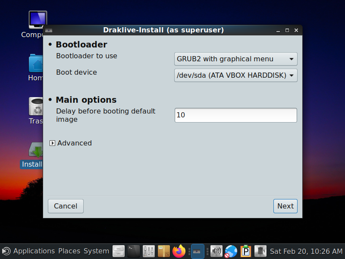The image size is (345, 259).
Task: Close the Draklive-Install window
Action: tap(296, 30)
